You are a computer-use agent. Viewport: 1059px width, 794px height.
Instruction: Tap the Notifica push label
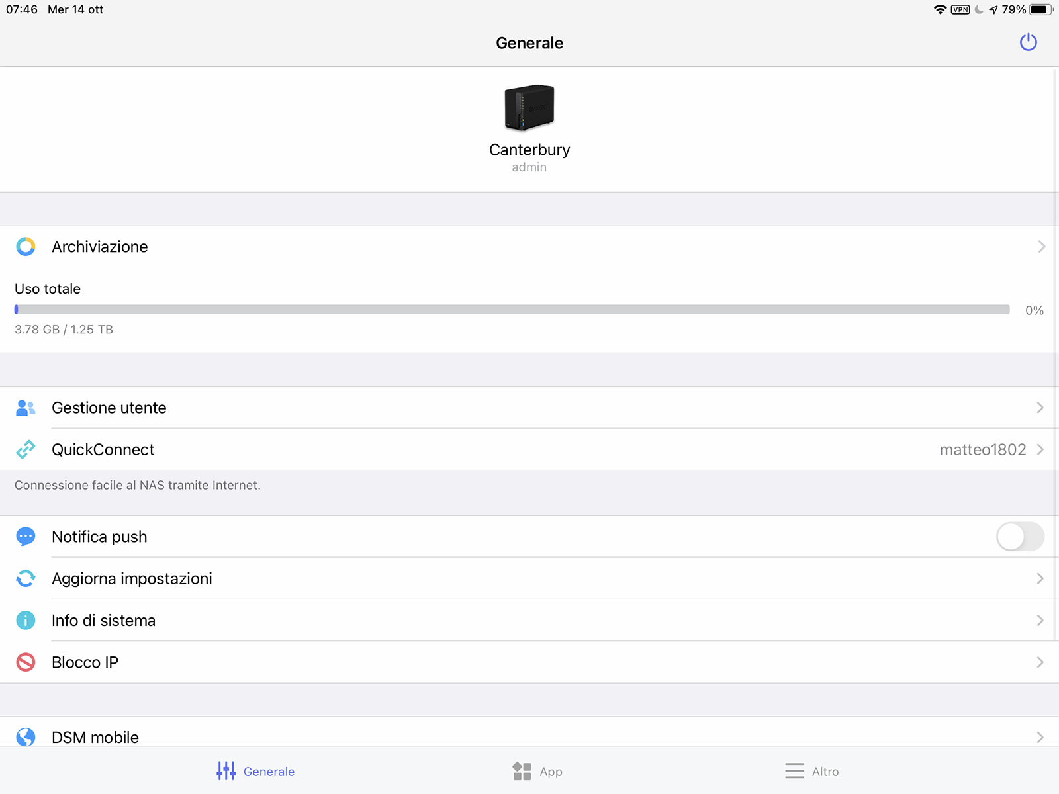coord(99,537)
